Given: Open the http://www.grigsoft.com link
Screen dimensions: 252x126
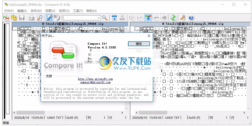Looking at the screenshot, I should tap(95, 79).
